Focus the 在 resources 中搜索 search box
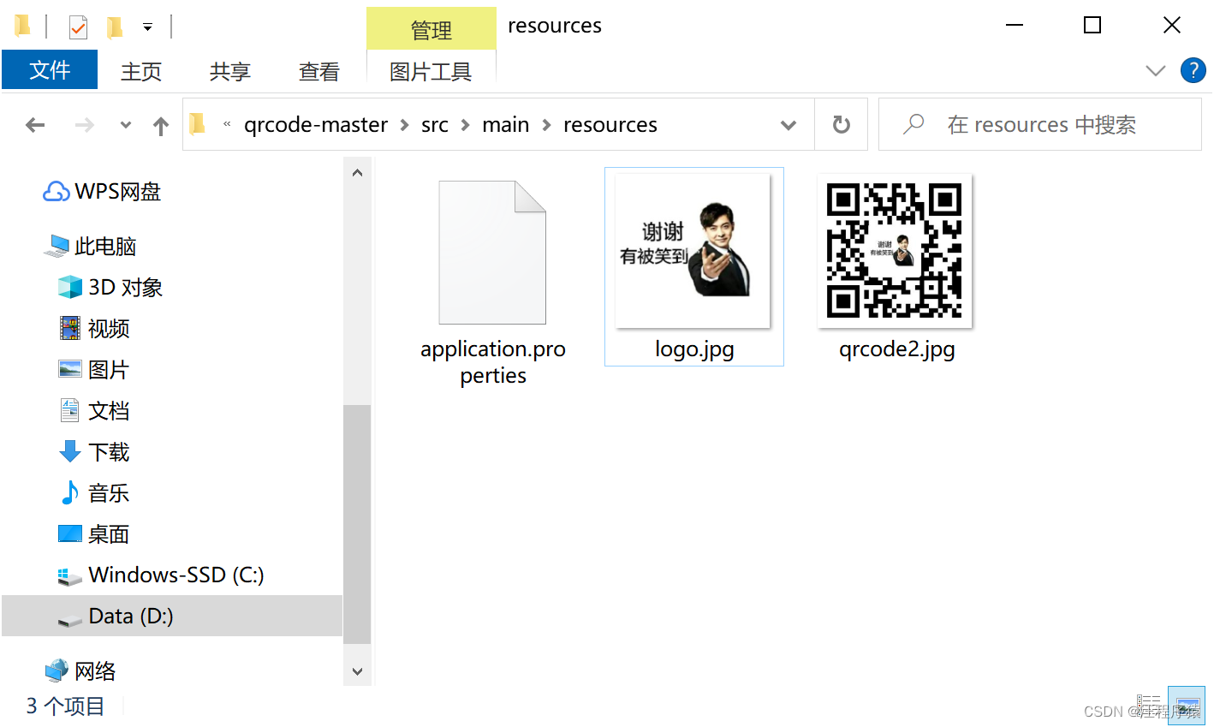Screen dimensions: 1214x727 pyautogui.click(x=1040, y=125)
